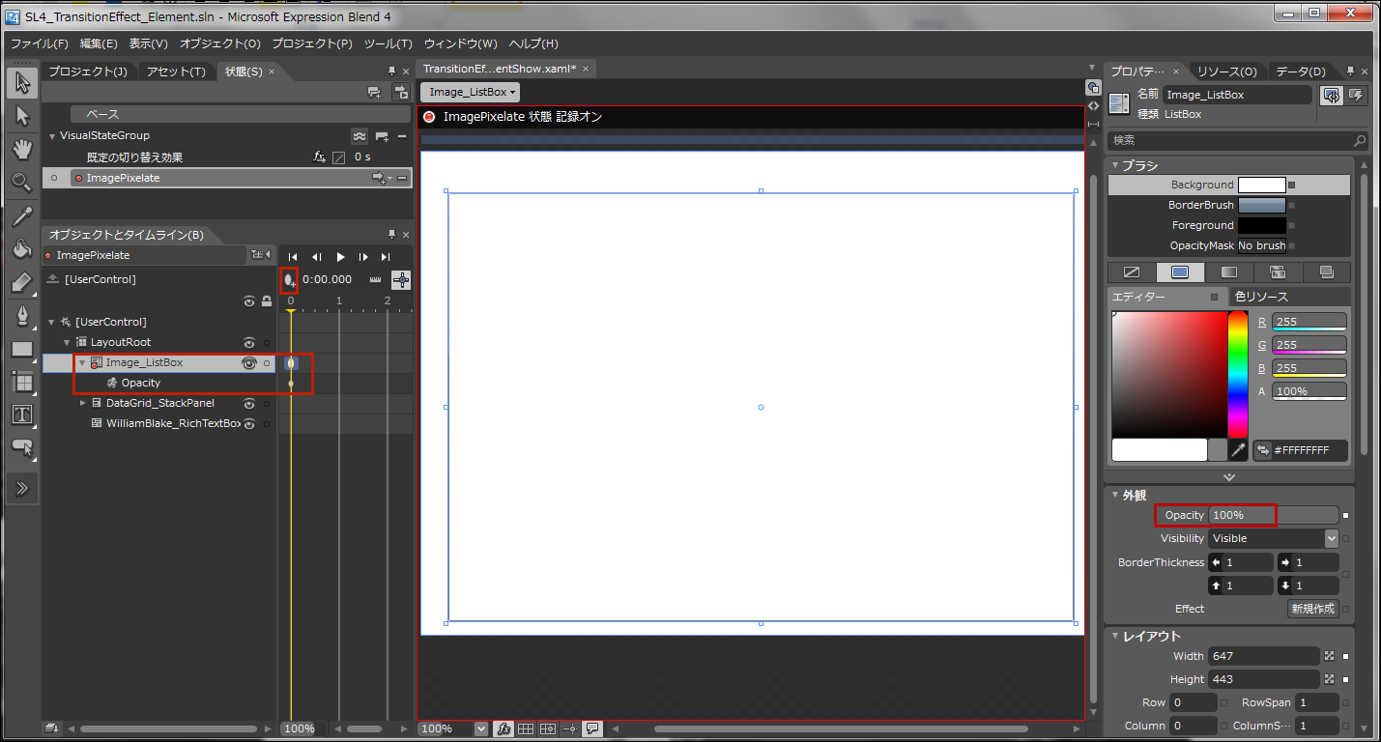Switch to the リソース(O) tab
This screenshot has width=1381, height=742.
[x=1226, y=71]
